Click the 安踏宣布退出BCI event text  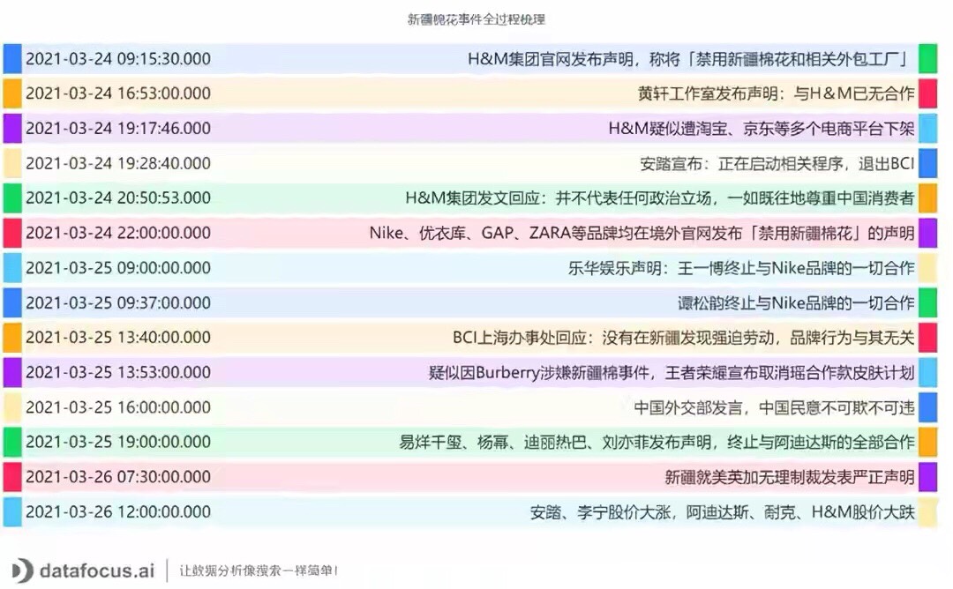[x=777, y=163]
